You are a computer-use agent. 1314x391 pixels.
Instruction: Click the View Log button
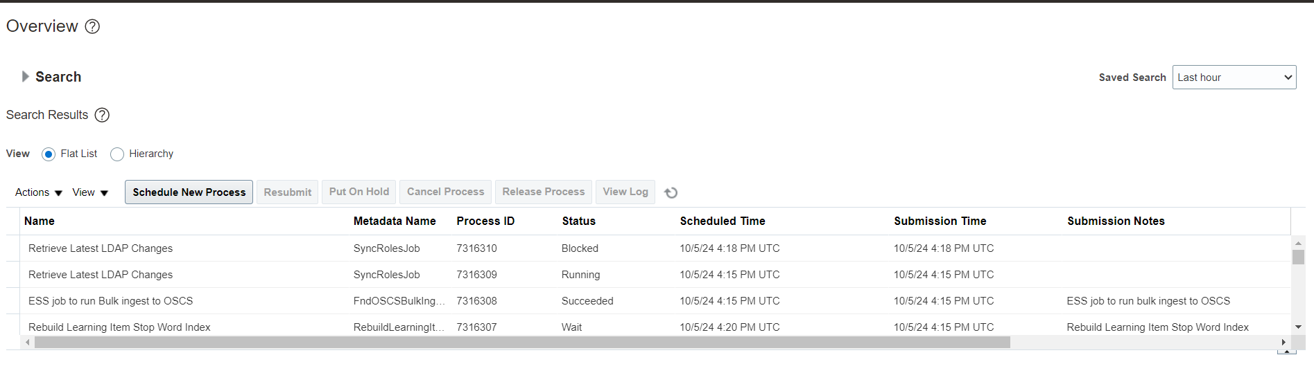pos(625,192)
